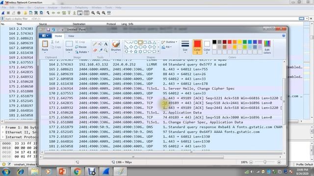Click Wireshark colorize packet list icon

pos(86,13)
